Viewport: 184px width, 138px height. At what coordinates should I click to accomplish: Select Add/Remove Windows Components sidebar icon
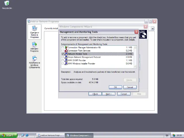coord(34,62)
